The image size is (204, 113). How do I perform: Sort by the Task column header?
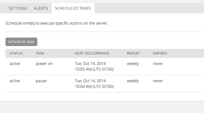click(40, 53)
